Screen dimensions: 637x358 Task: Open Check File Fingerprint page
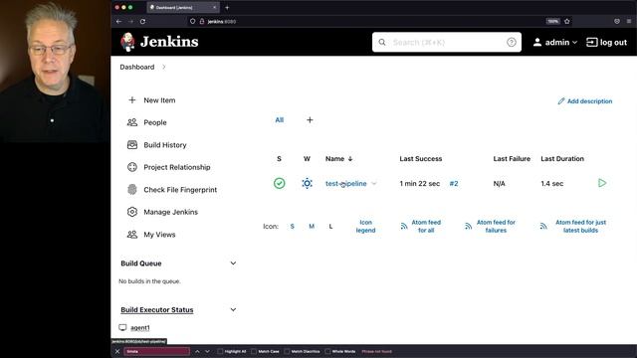[x=180, y=190]
